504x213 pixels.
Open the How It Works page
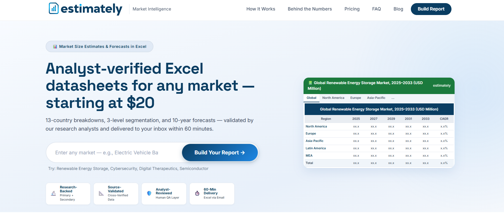pos(261,9)
